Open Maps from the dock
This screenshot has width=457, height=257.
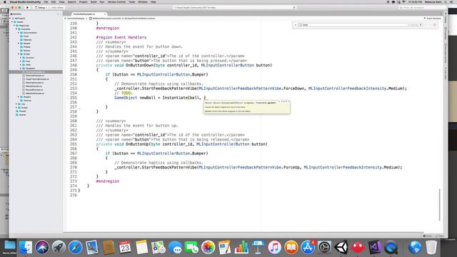tap(159, 248)
